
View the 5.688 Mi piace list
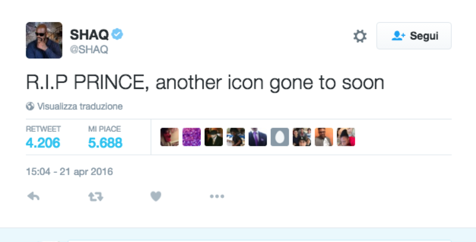(105, 142)
